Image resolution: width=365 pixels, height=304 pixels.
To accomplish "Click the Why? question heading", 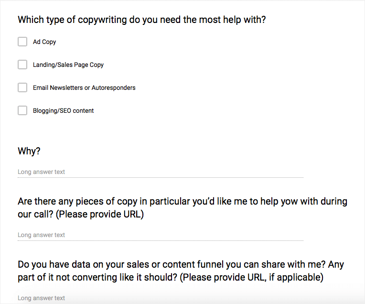I will pyautogui.click(x=29, y=151).
